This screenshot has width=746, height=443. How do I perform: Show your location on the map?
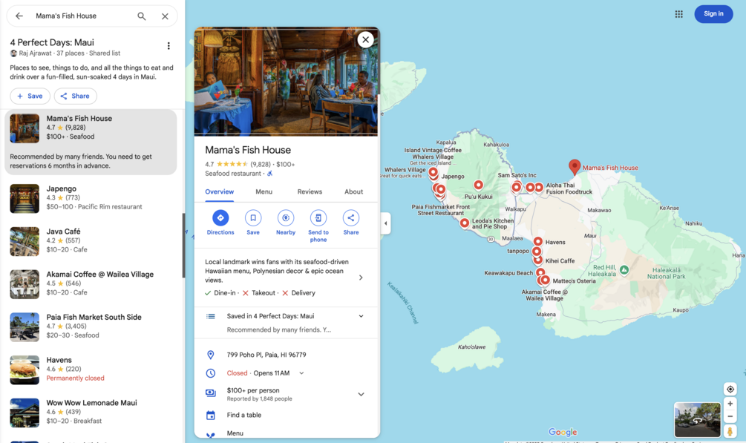pos(730,389)
